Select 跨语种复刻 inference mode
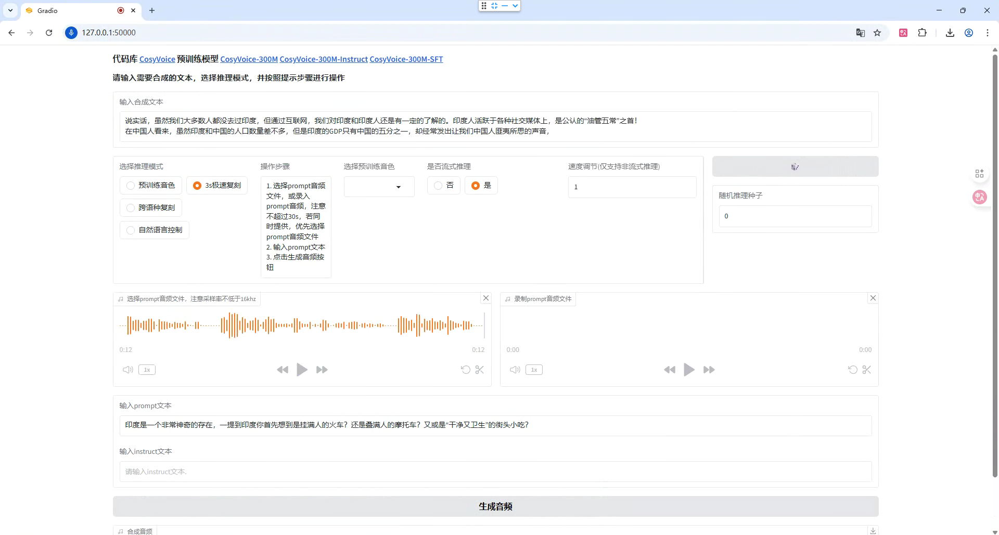This screenshot has width=999, height=535. (151, 208)
